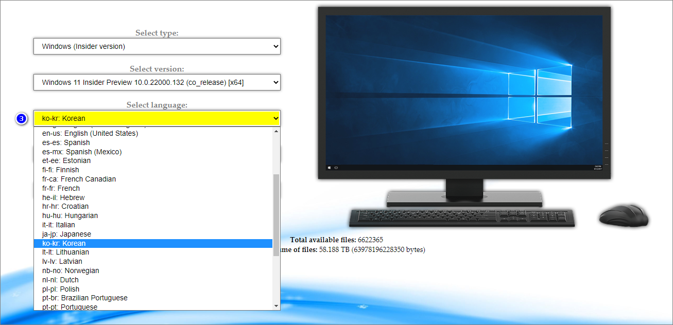This screenshot has height=325, width=673.
Task: Collapse the Select language dropdown showing Korean
Action: (x=157, y=118)
